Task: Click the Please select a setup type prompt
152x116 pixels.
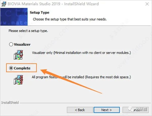Action: point(28,31)
